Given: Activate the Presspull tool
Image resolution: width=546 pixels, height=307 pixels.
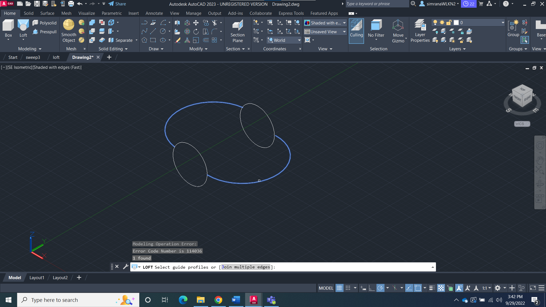Looking at the screenshot, I should [45, 32].
